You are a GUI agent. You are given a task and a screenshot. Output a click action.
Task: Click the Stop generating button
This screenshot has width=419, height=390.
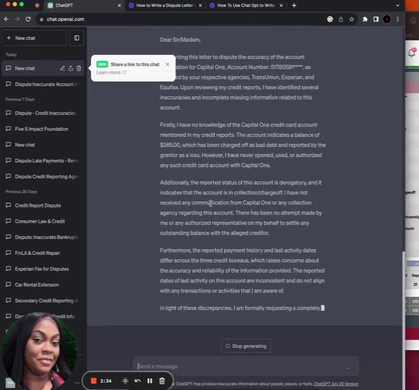tap(246, 346)
